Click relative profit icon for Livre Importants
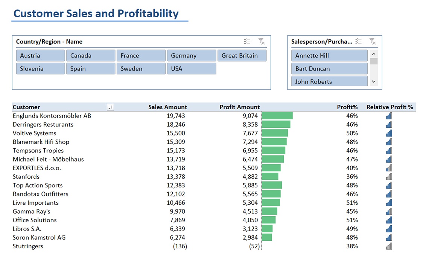Image resolution: width=429 pixels, height=258 pixels. point(389,203)
